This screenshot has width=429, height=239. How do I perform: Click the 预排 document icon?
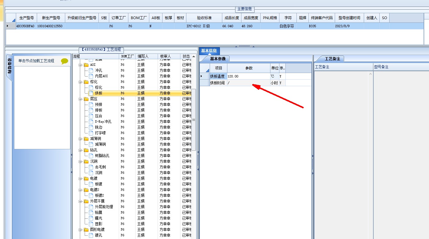pyautogui.click(x=91, y=104)
